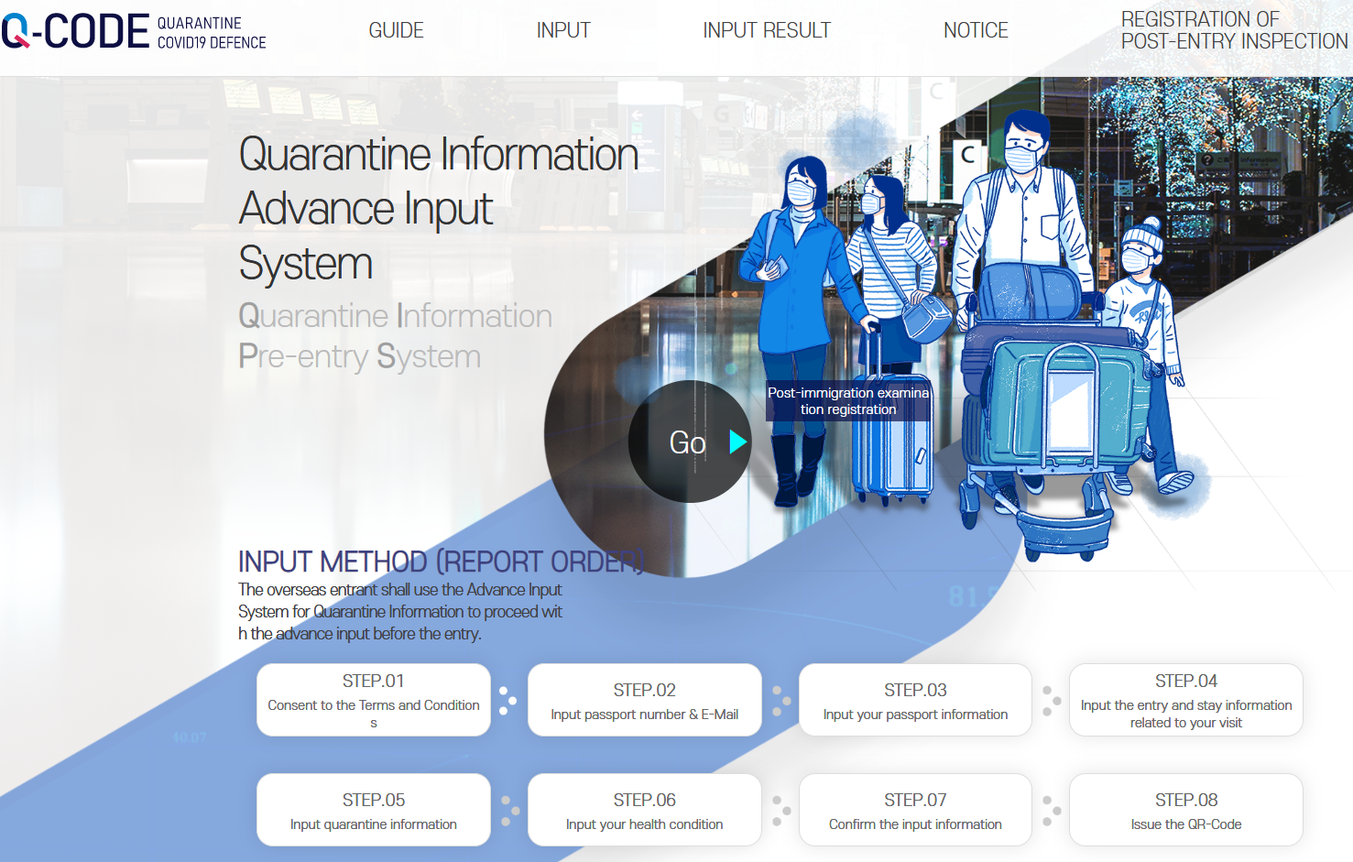Open the INPUT menu
This screenshot has width=1353, height=862.
pyautogui.click(x=563, y=31)
